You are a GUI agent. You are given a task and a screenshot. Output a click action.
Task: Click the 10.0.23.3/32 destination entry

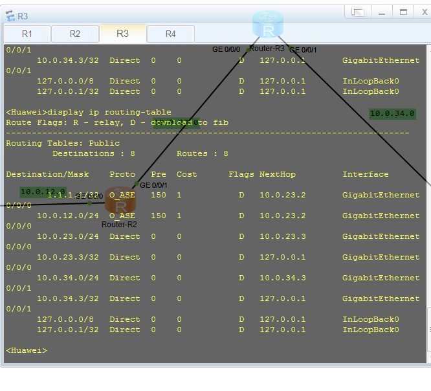[x=68, y=258]
